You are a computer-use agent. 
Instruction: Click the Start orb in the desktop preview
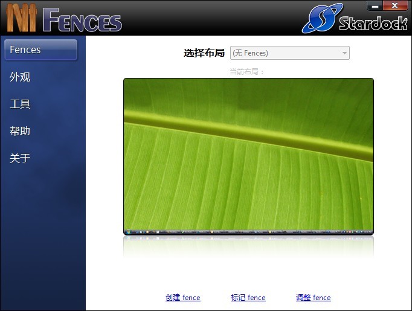tap(127, 231)
